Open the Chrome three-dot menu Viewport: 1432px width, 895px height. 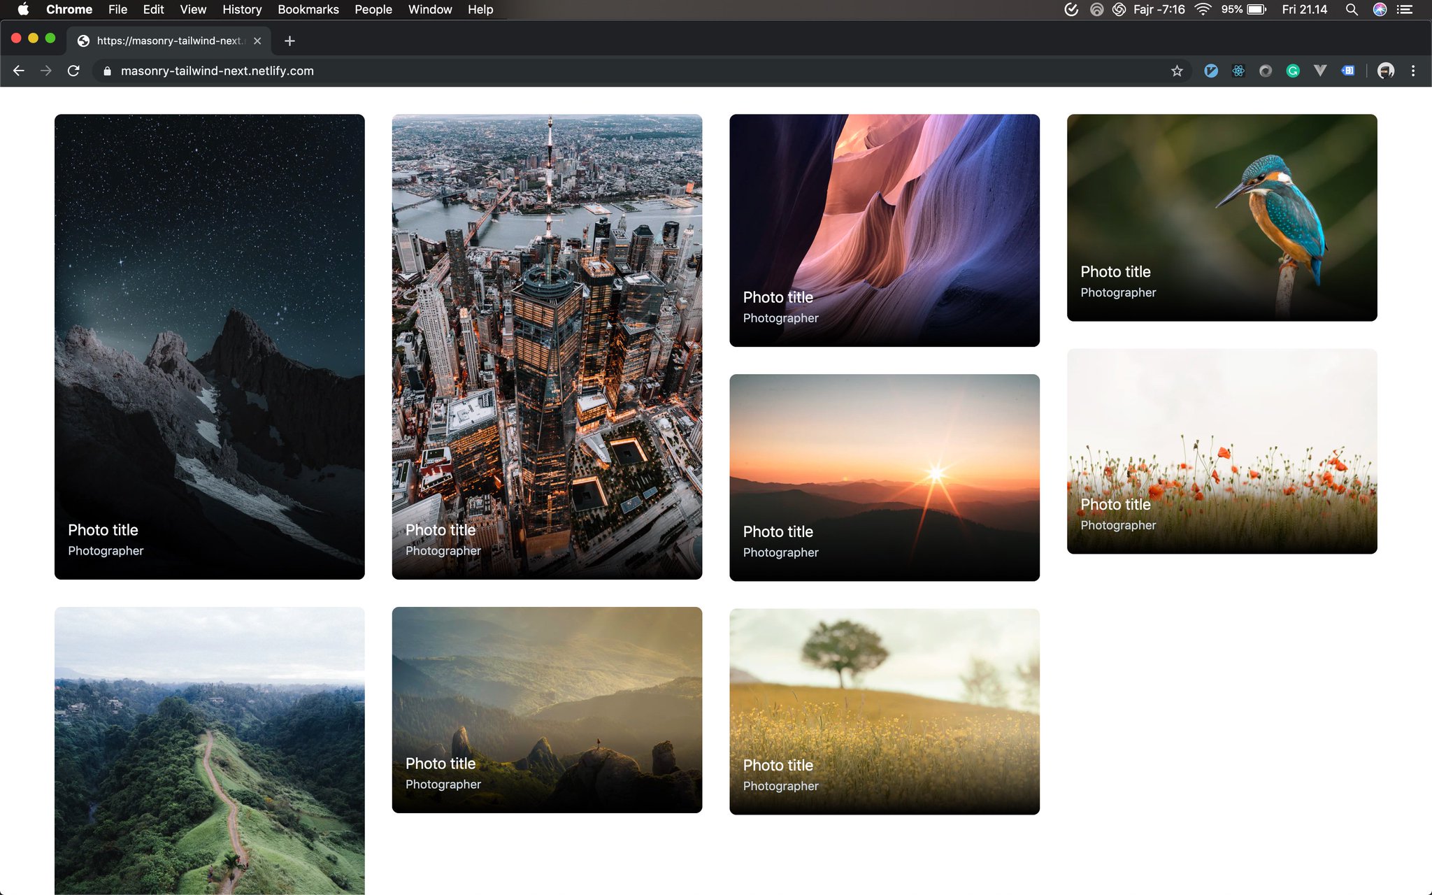point(1413,71)
